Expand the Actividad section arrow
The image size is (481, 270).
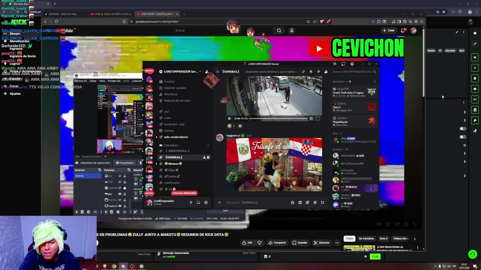pyautogui.click(x=375, y=81)
